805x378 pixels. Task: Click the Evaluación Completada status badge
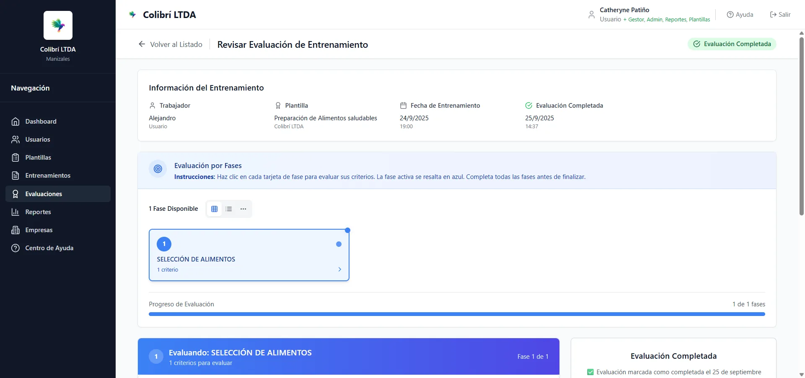[x=732, y=44]
